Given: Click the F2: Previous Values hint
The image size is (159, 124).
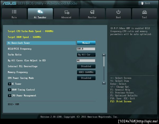Looking at the screenshot, I should point(122,93).
